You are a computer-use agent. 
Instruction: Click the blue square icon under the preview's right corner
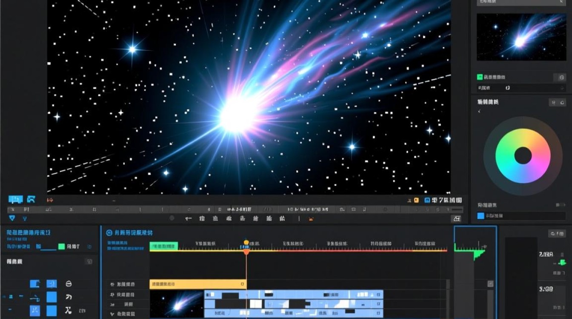click(427, 200)
